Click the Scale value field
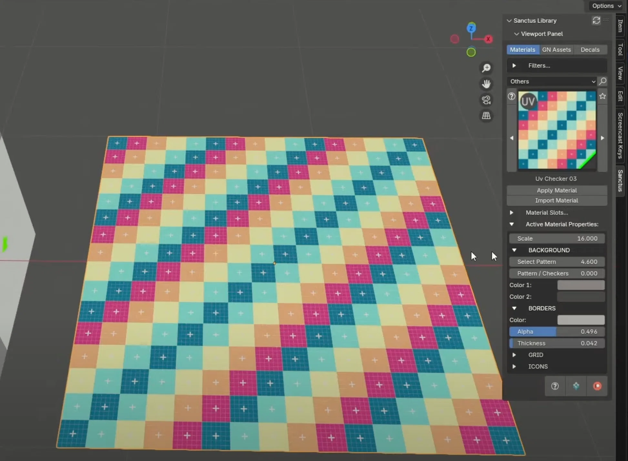 click(x=557, y=239)
